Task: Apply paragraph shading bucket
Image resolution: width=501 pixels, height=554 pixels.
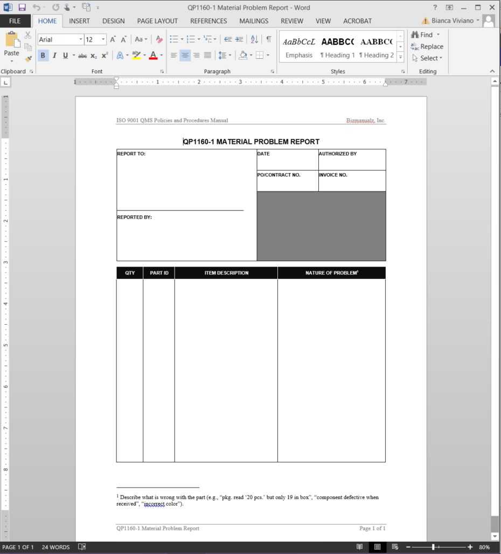Action: click(x=243, y=56)
